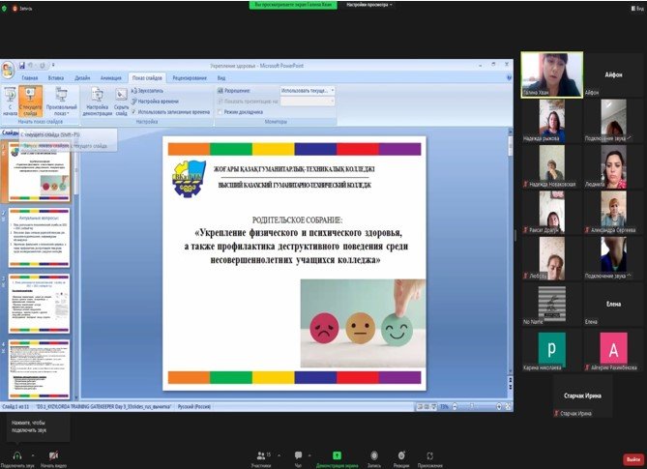Viewport: 647px width, 469px height.
Task: Select Старчак Ирина participant tile
Action: (x=582, y=396)
